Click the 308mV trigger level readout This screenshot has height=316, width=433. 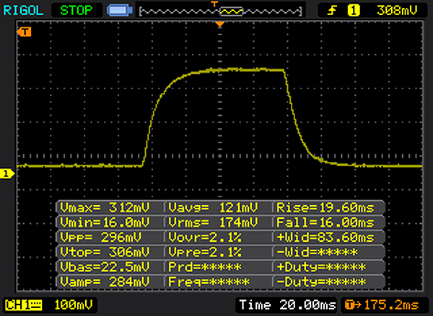pyautogui.click(x=397, y=11)
